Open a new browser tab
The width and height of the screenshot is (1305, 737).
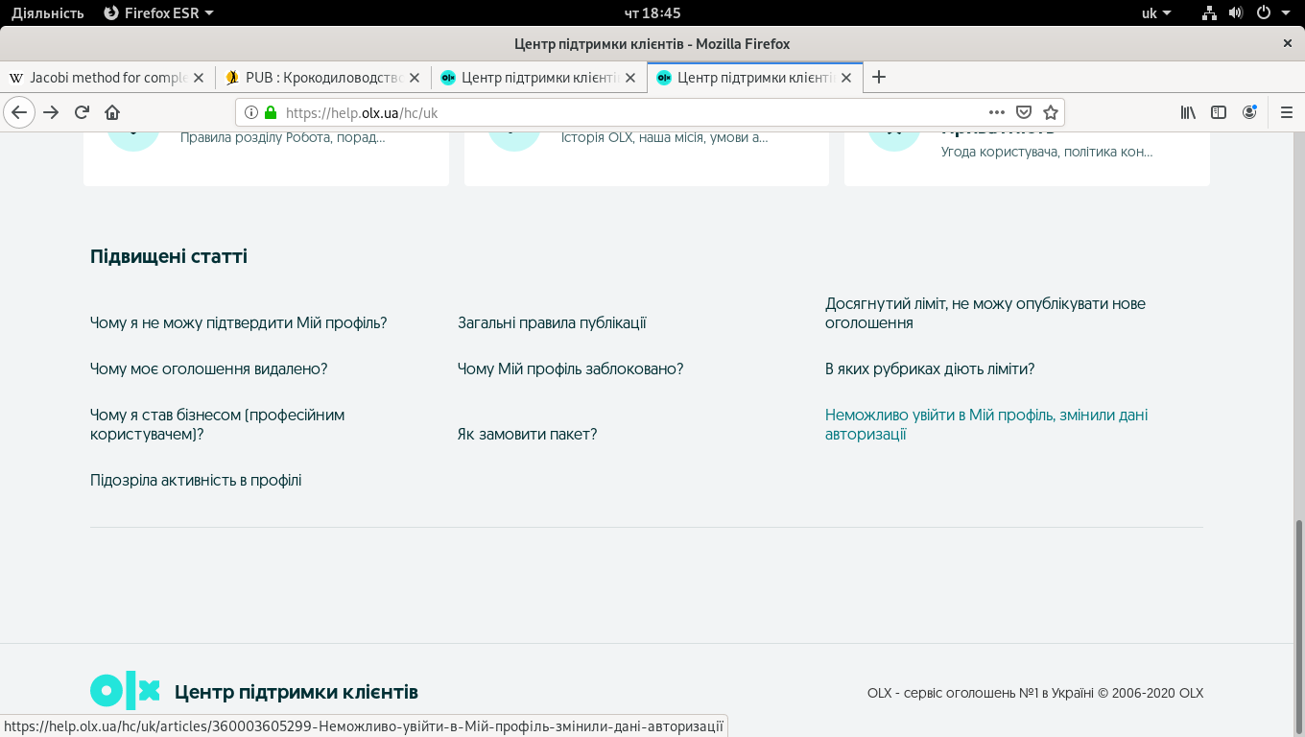pyautogui.click(x=878, y=78)
